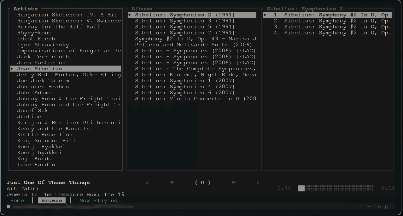
Task: Select the highlighted Jean Sibelius artist row
Action: click(x=66, y=69)
